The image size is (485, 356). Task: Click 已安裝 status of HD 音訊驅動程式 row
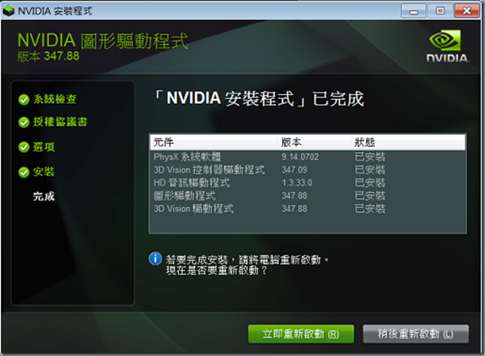coord(370,183)
